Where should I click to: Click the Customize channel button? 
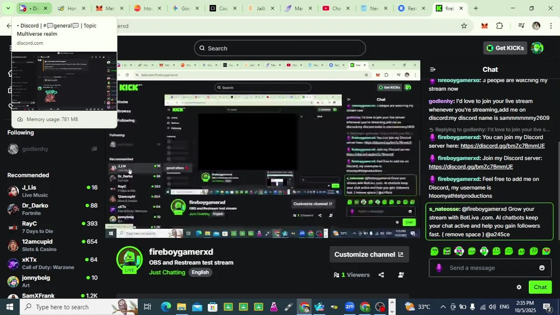[369, 254]
